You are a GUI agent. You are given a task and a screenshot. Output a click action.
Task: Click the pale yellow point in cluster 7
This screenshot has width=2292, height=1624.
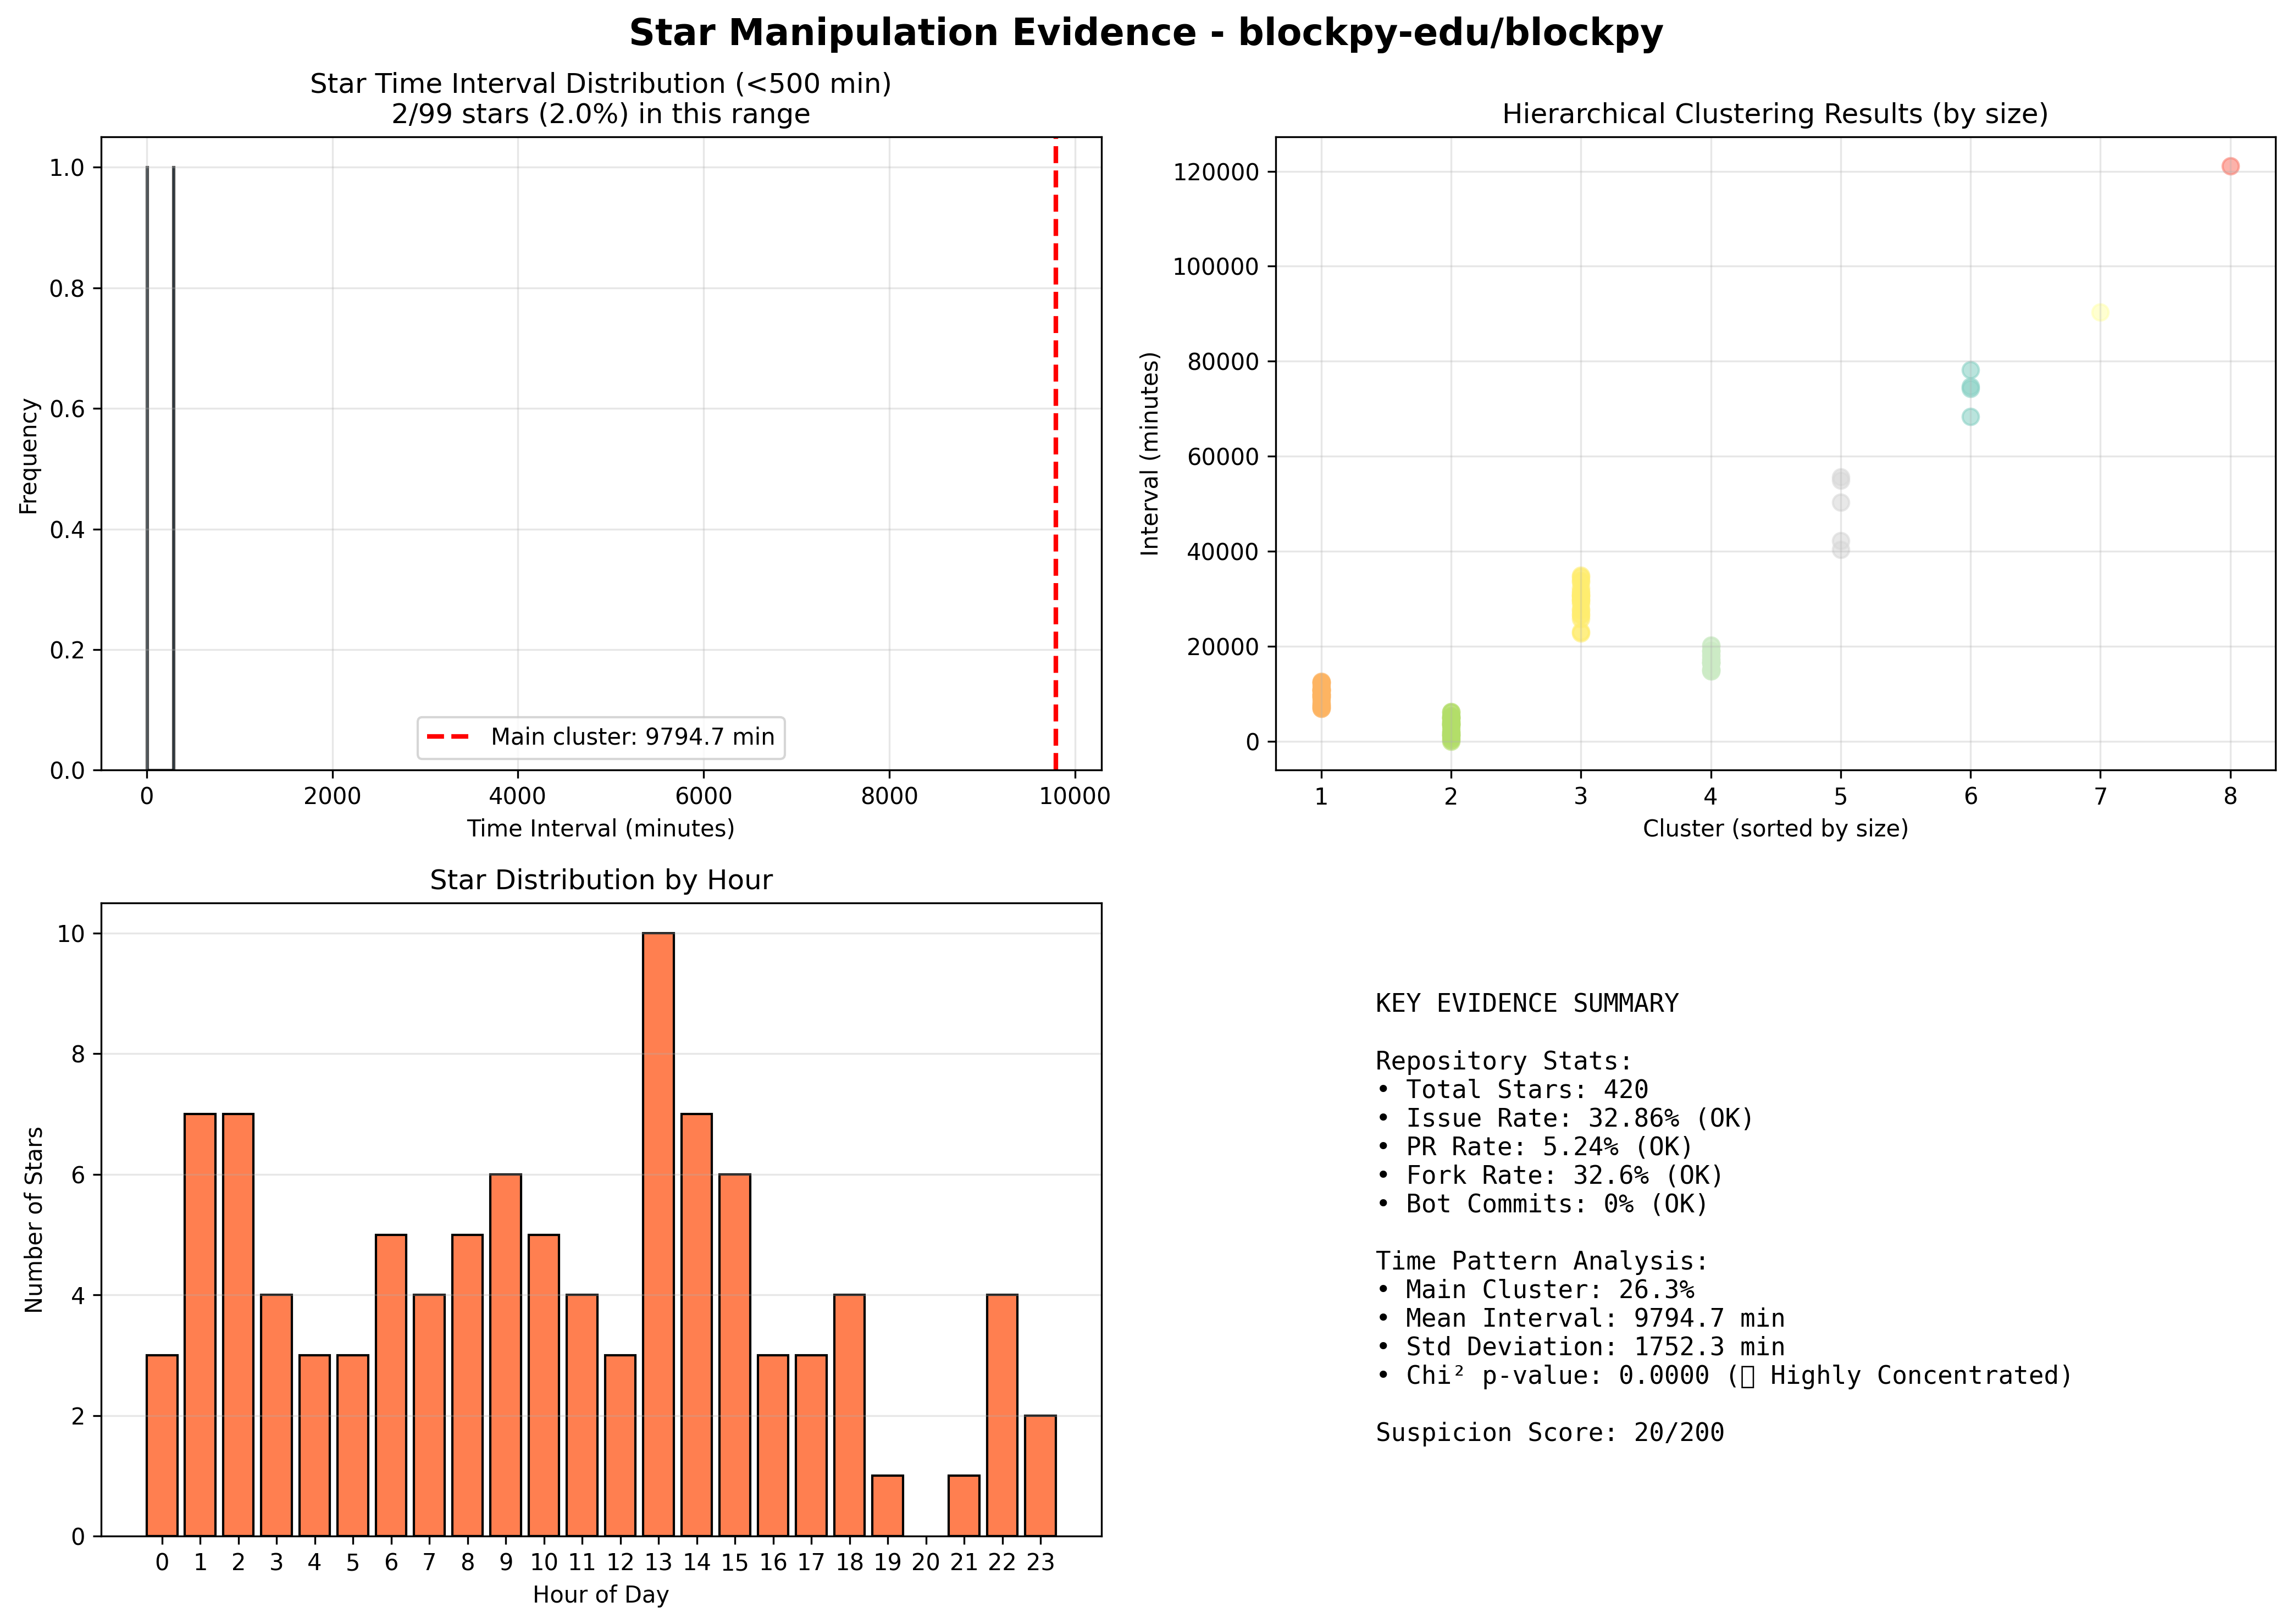pos(2100,313)
